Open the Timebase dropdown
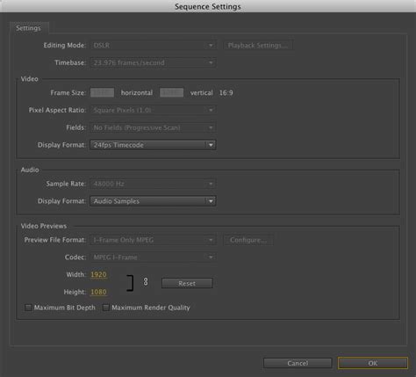416x377 pixels. (x=153, y=62)
